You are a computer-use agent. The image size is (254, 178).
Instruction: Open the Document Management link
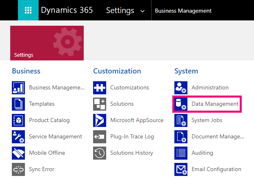(x=218, y=136)
